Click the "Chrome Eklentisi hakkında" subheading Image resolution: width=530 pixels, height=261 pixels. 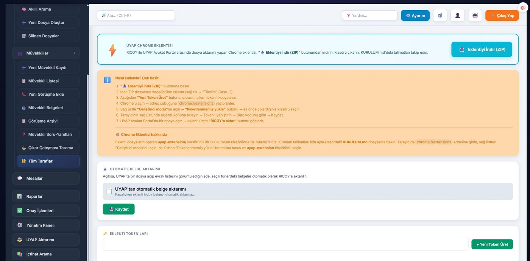[144, 134]
